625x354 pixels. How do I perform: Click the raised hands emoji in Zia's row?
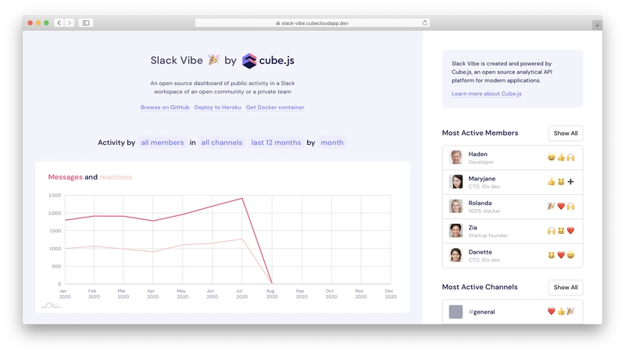tap(552, 231)
